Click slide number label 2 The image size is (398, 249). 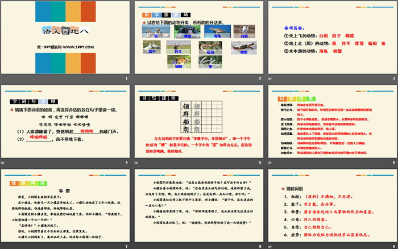(260, 78)
